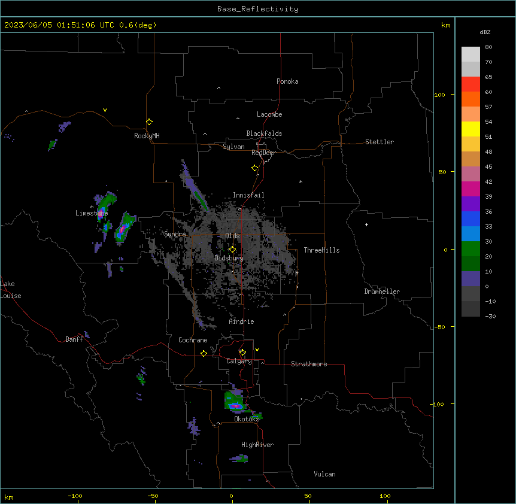Click the Okotoks town label
The height and width of the screenshot is (504, 516).
click(x=247, y=419)
